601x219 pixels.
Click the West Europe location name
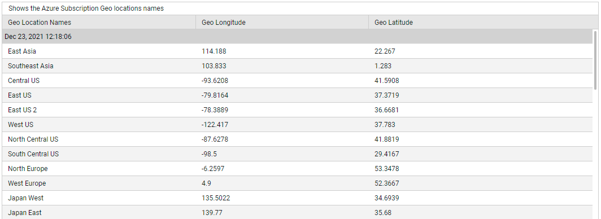coord(27,183)
